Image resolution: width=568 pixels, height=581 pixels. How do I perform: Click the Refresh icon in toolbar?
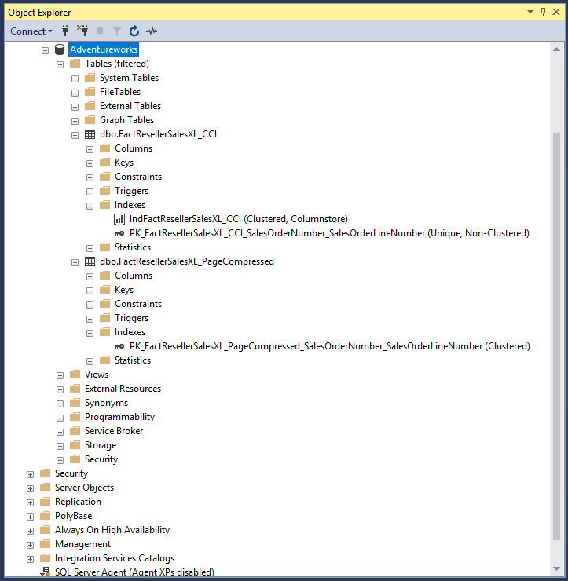point(134,31)
